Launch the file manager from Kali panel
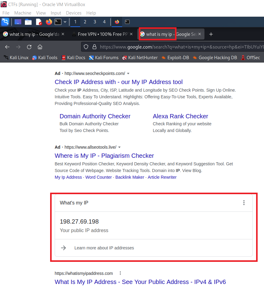Viewport: 264px width, 287px height. 28,22
